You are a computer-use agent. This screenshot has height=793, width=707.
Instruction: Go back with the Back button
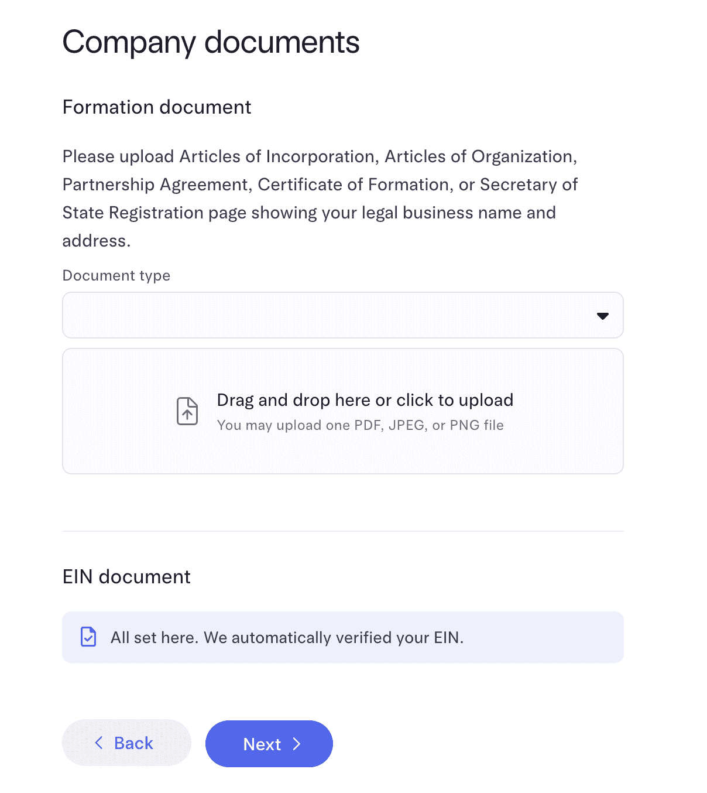point(126,743)
